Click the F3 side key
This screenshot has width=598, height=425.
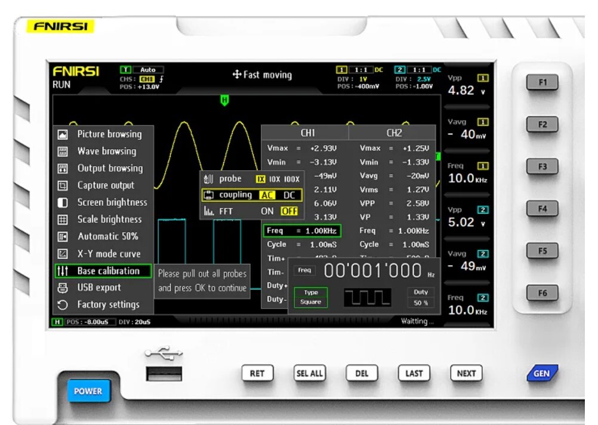pyautogui.click(x=542, y=167)
